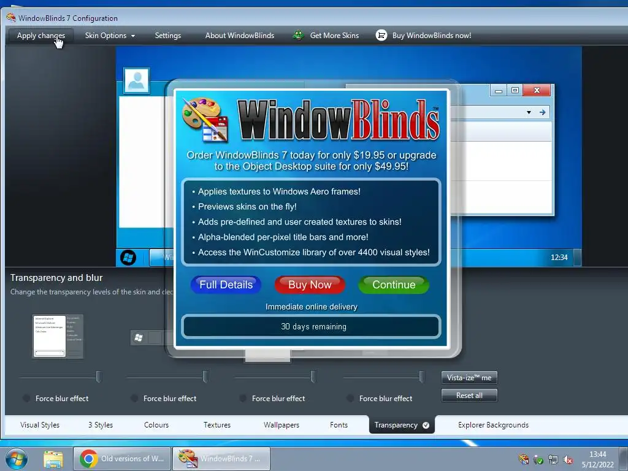Click the user avatar picture in the skin preview
This screenshot has height=471, width=628.
pyautogui.click(x=137, y=80)
